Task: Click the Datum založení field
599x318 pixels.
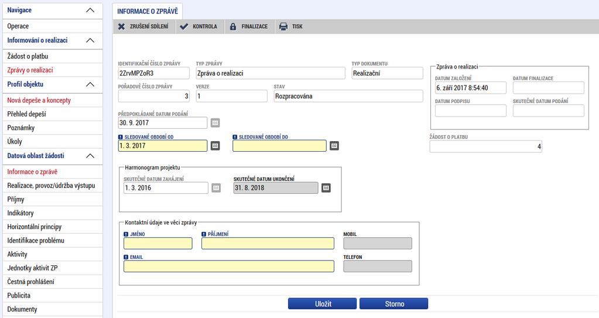Action: pos(471,87)
